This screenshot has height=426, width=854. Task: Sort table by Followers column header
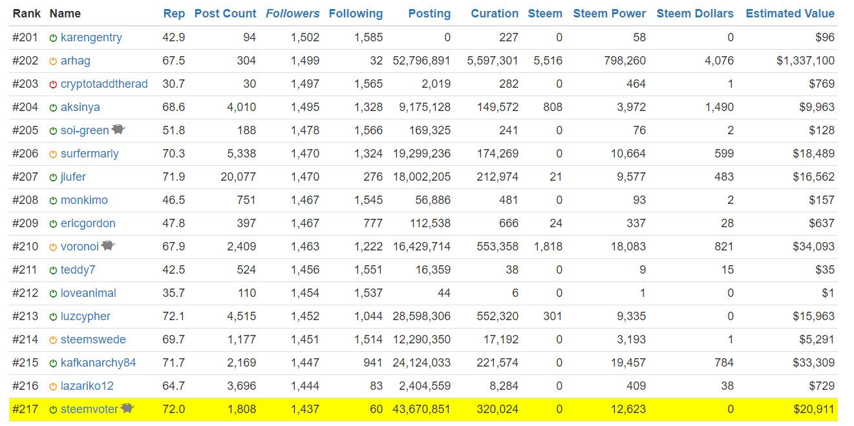[x=292, y=14]
